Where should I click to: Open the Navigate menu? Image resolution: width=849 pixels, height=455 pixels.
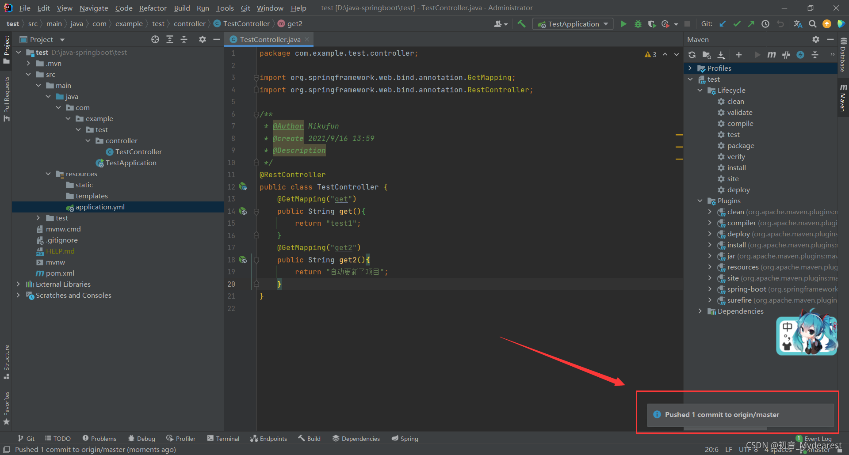point(94,8)
